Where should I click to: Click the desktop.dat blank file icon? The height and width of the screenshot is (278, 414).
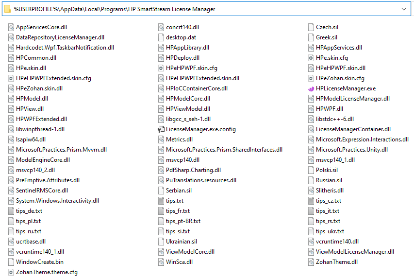point(161,37)
